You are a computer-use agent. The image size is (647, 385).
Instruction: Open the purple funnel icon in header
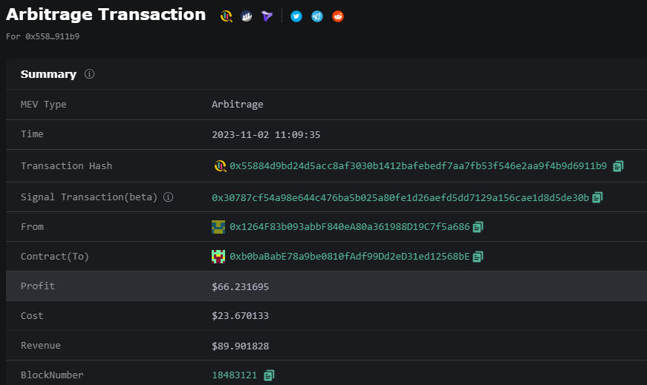(267, 16)
